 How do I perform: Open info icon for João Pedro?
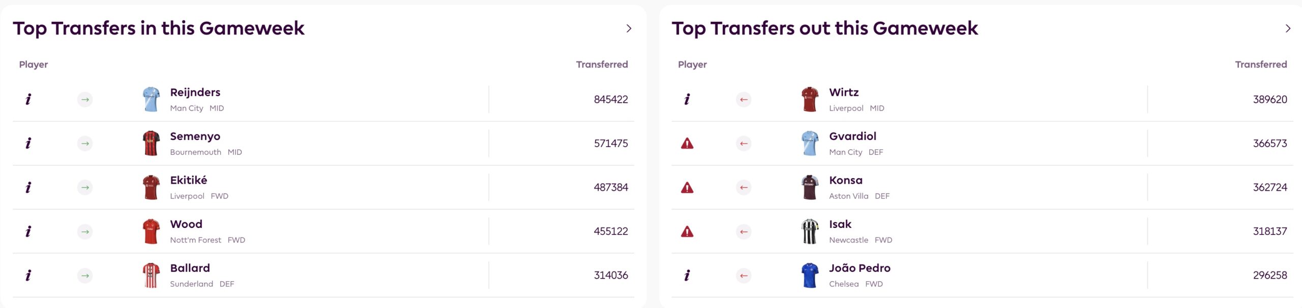point(687,276)
